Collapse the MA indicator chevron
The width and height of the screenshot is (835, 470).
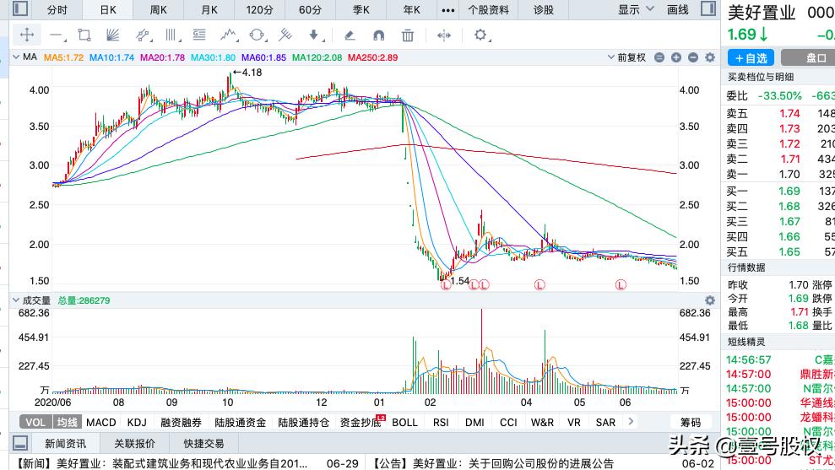coord(16,57)
